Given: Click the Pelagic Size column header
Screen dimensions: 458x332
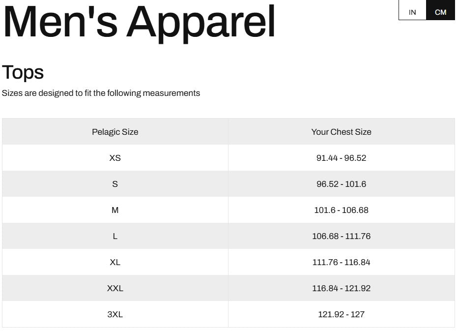Looking at the screenshot, I should pyautogui.click(x=115, y=132).
